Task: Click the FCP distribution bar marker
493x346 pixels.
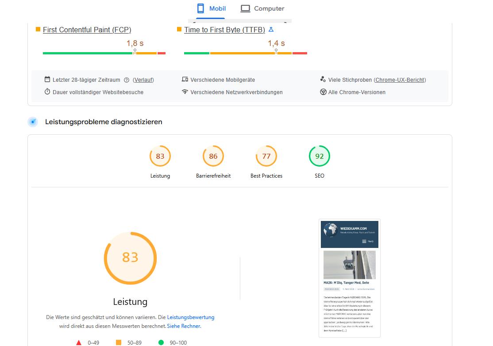Action: click(135, 51)
